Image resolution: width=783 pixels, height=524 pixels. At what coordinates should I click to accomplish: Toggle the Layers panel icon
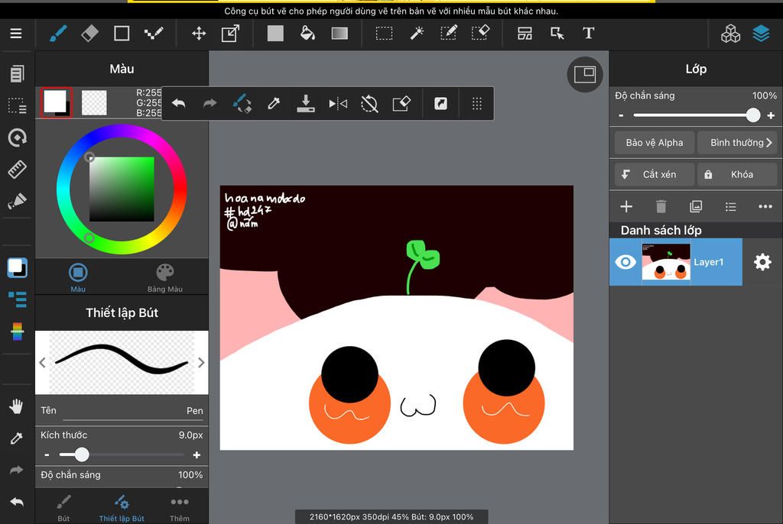tap(761, 34)
